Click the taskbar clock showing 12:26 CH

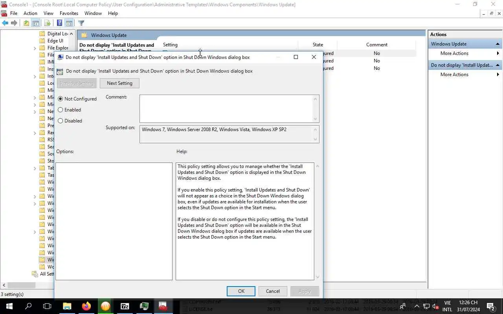[468, 306]
